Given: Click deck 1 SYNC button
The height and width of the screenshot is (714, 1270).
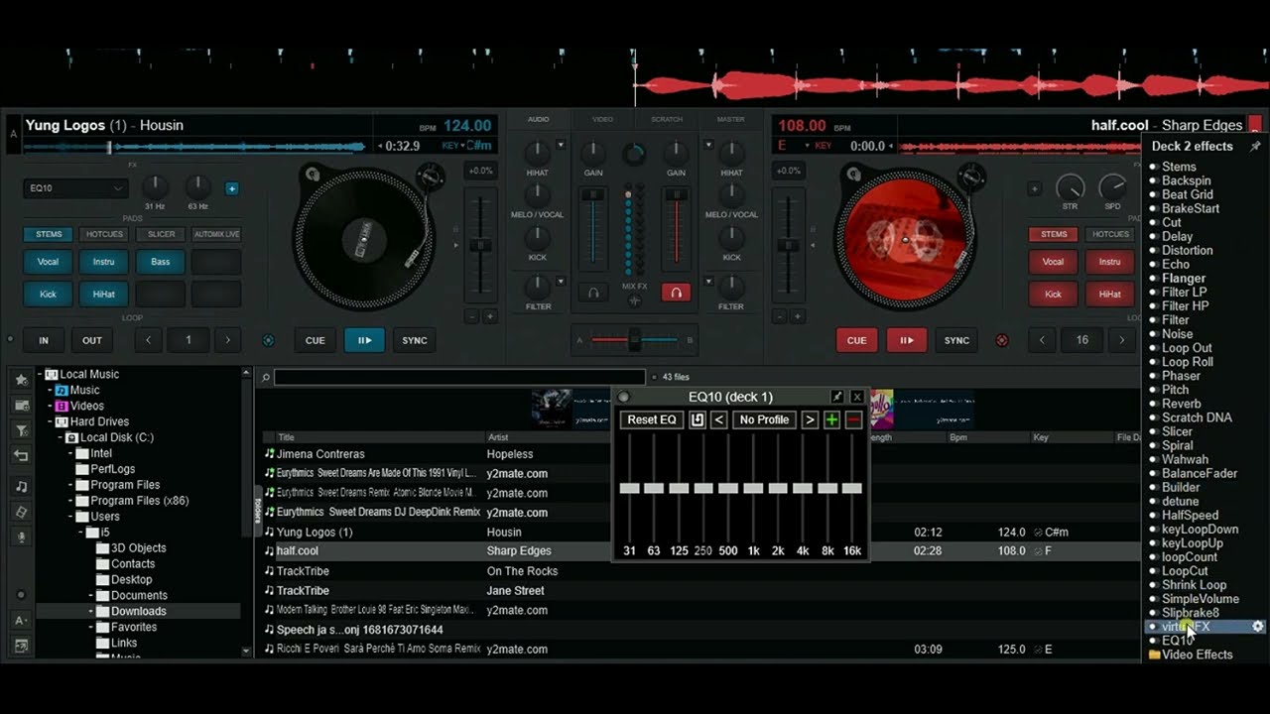Looking at the screenshot, I should tap(415, 340).
